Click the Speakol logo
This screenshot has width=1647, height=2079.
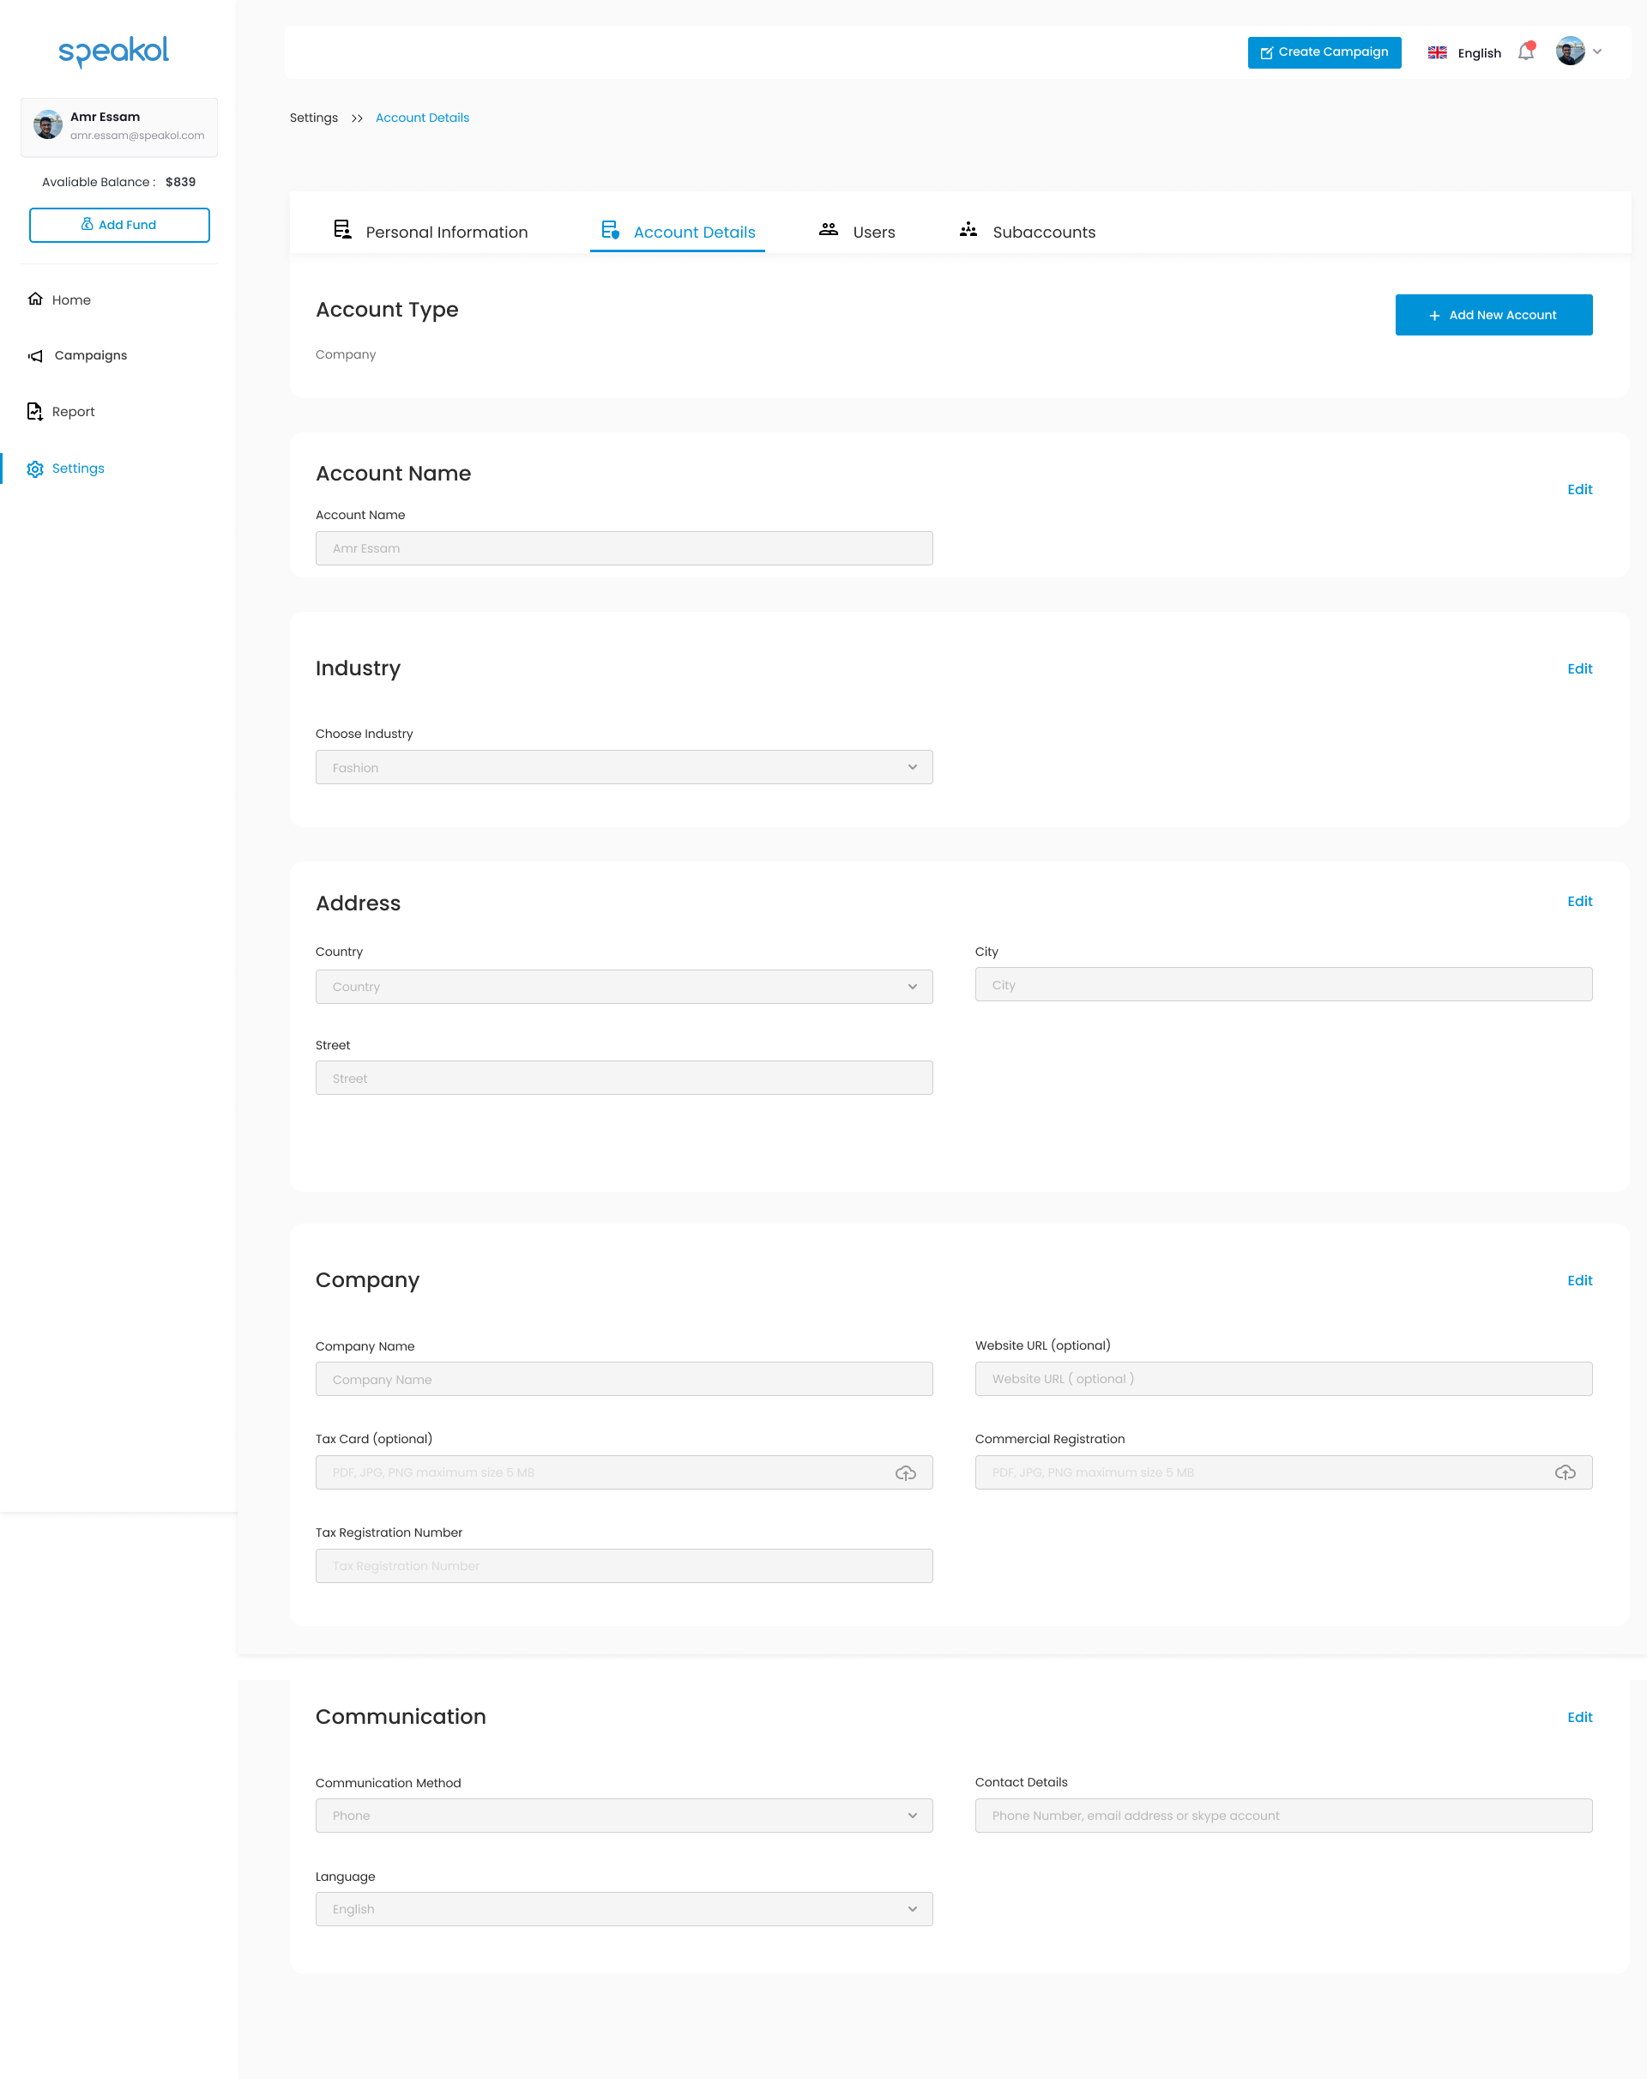114,52
